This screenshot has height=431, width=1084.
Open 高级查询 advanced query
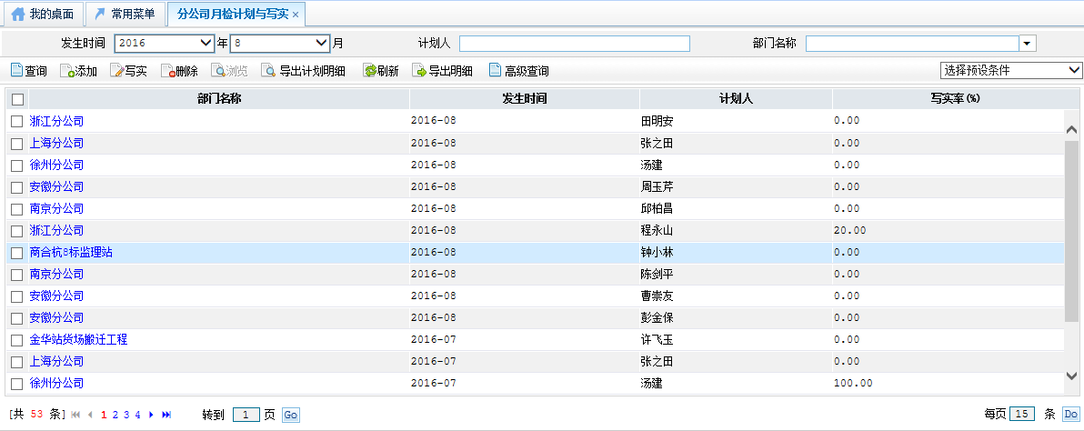(x=496, y=71)
